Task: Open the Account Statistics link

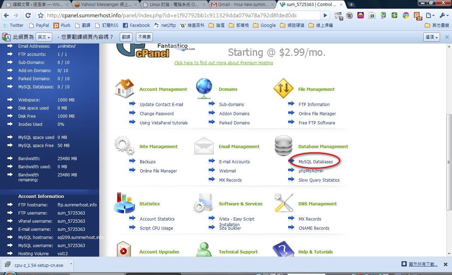Action: point(157,219)
